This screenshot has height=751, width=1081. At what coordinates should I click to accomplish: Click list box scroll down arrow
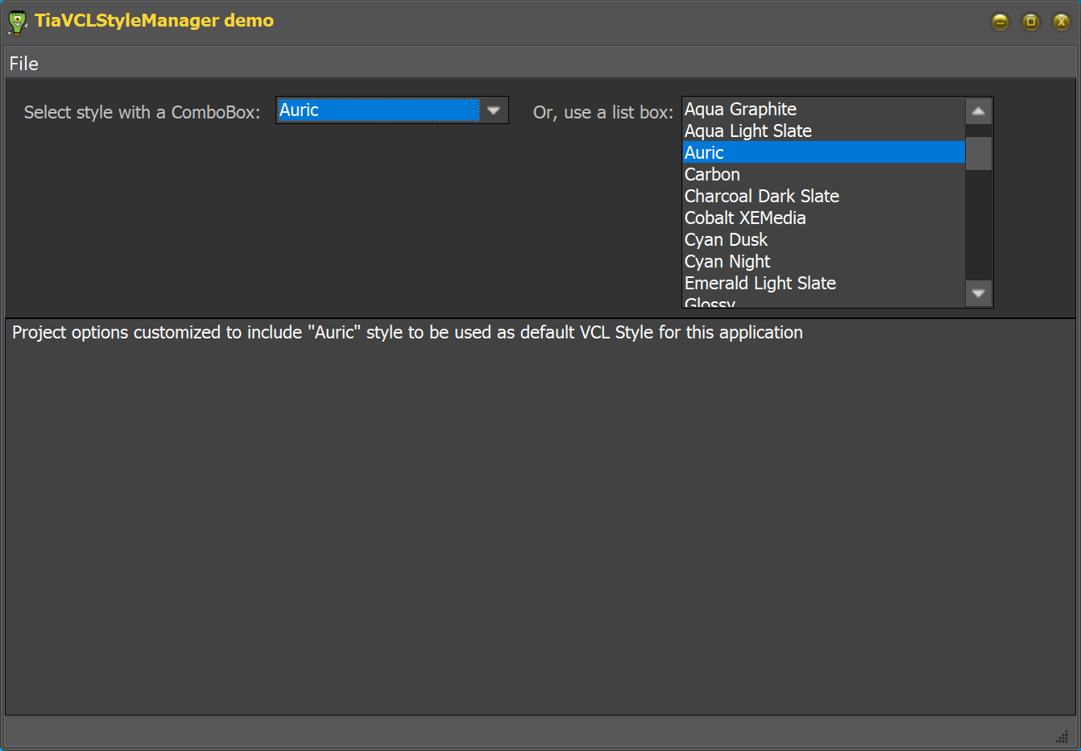978,293
